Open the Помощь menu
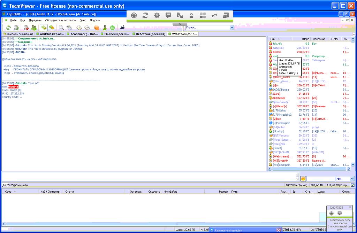The height and width of the screenshot is (233, 357). coord(95,20)
